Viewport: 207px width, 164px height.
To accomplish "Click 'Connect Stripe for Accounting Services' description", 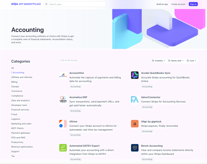I will tap(163, 102).
